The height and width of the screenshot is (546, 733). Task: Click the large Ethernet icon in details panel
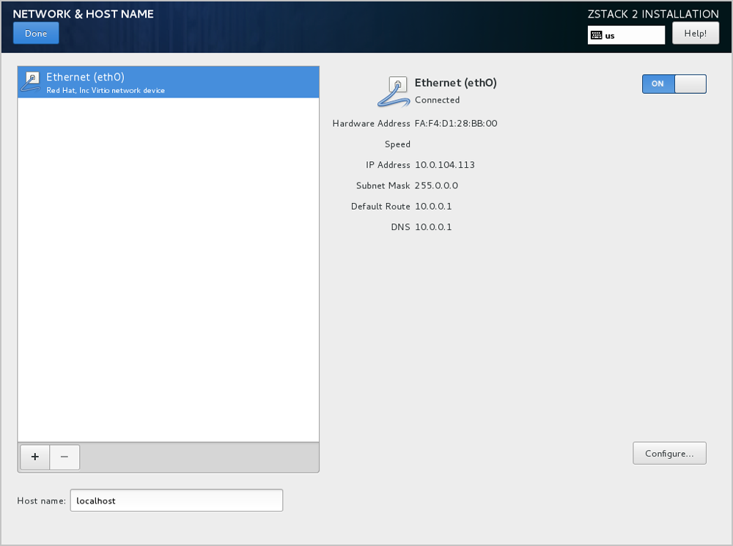point(394,92)
